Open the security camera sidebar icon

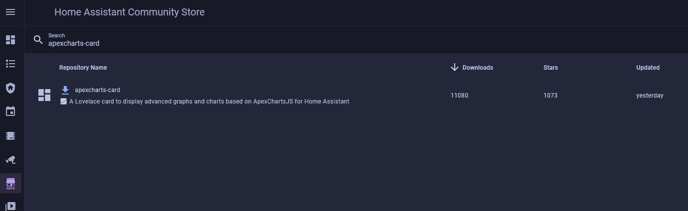[10, 160]
